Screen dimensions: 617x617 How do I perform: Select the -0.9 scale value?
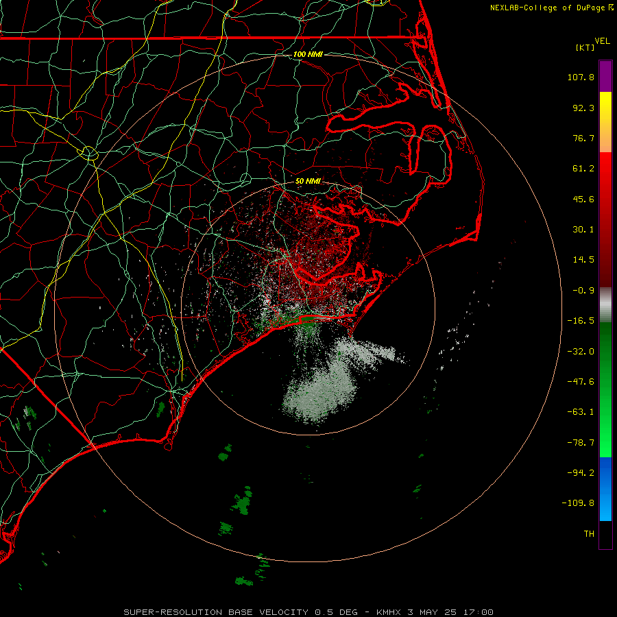583,291
